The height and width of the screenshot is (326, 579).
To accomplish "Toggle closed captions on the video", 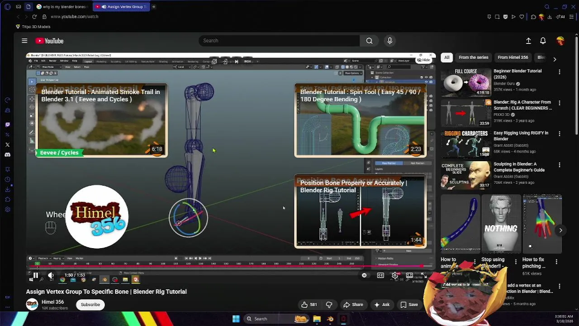I will pos(380,275).
